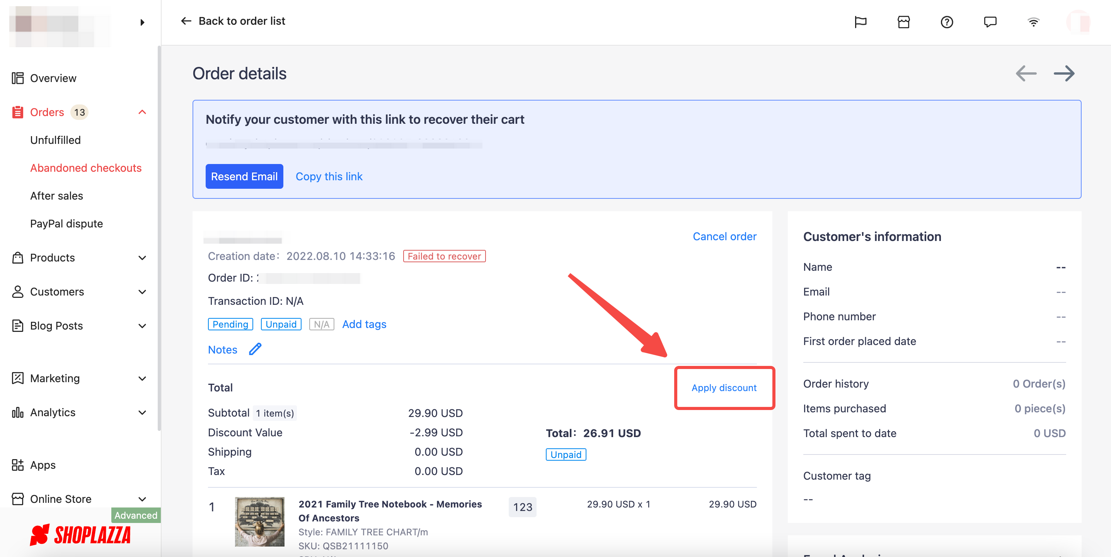The width and height of the screenshot is (1111, 557).
Task: Click Back to order list text
Action: coord(242,21)
